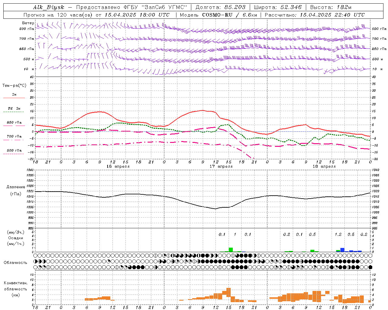388x310 pixels.
Task: Click the tallest blue precipitation bar
Action: coord(342,250)
